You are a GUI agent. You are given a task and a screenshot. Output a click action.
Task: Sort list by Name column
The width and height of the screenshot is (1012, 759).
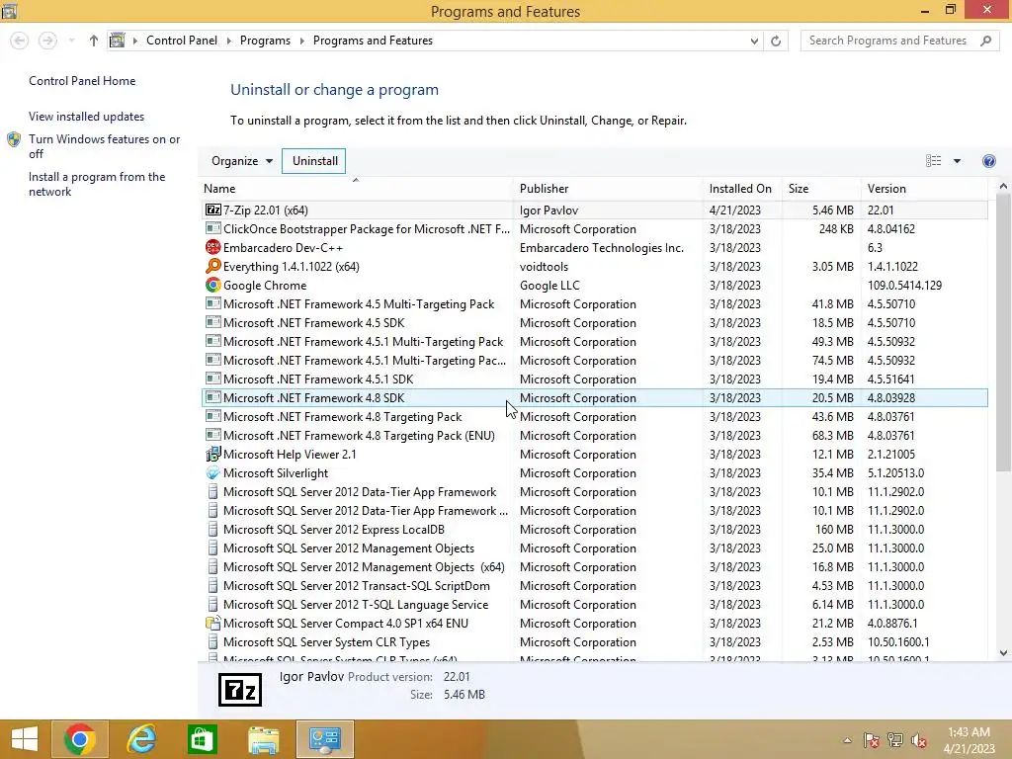point(356,189)
